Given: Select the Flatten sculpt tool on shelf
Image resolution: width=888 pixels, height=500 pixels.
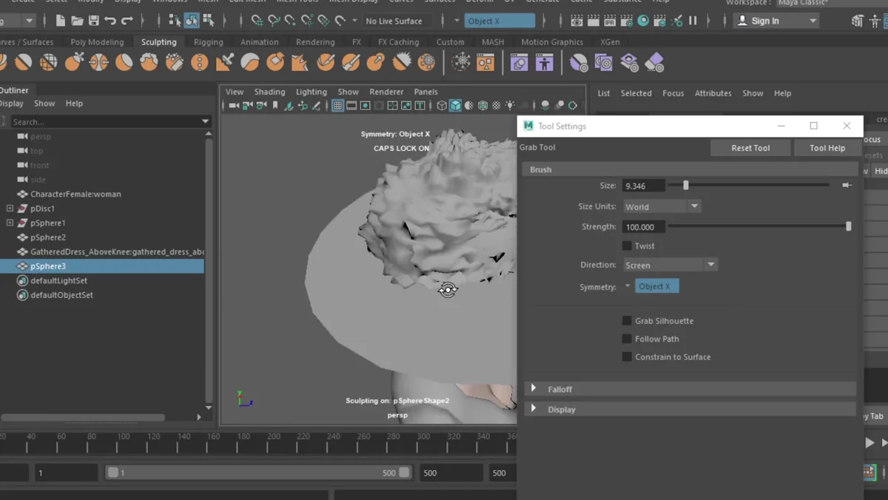Looking at the screenshot, I should click(124, 63).
